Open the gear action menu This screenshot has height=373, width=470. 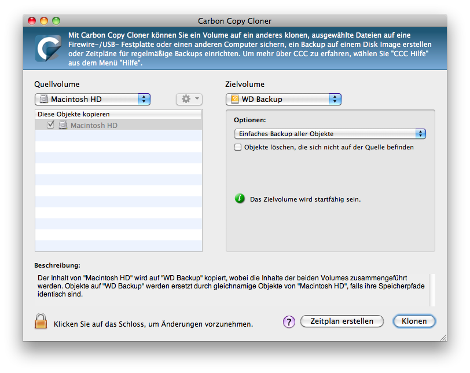(x=189, y=99)
